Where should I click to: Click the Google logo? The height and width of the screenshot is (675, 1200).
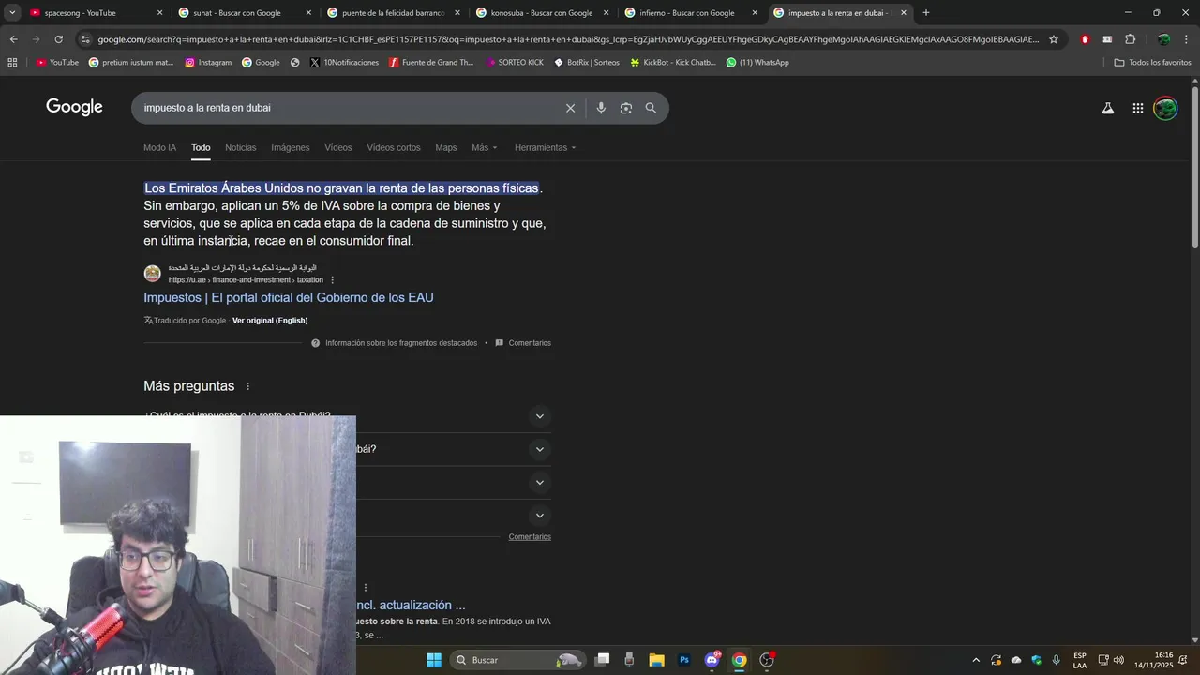pyautogui.click(x=74, y=107)
